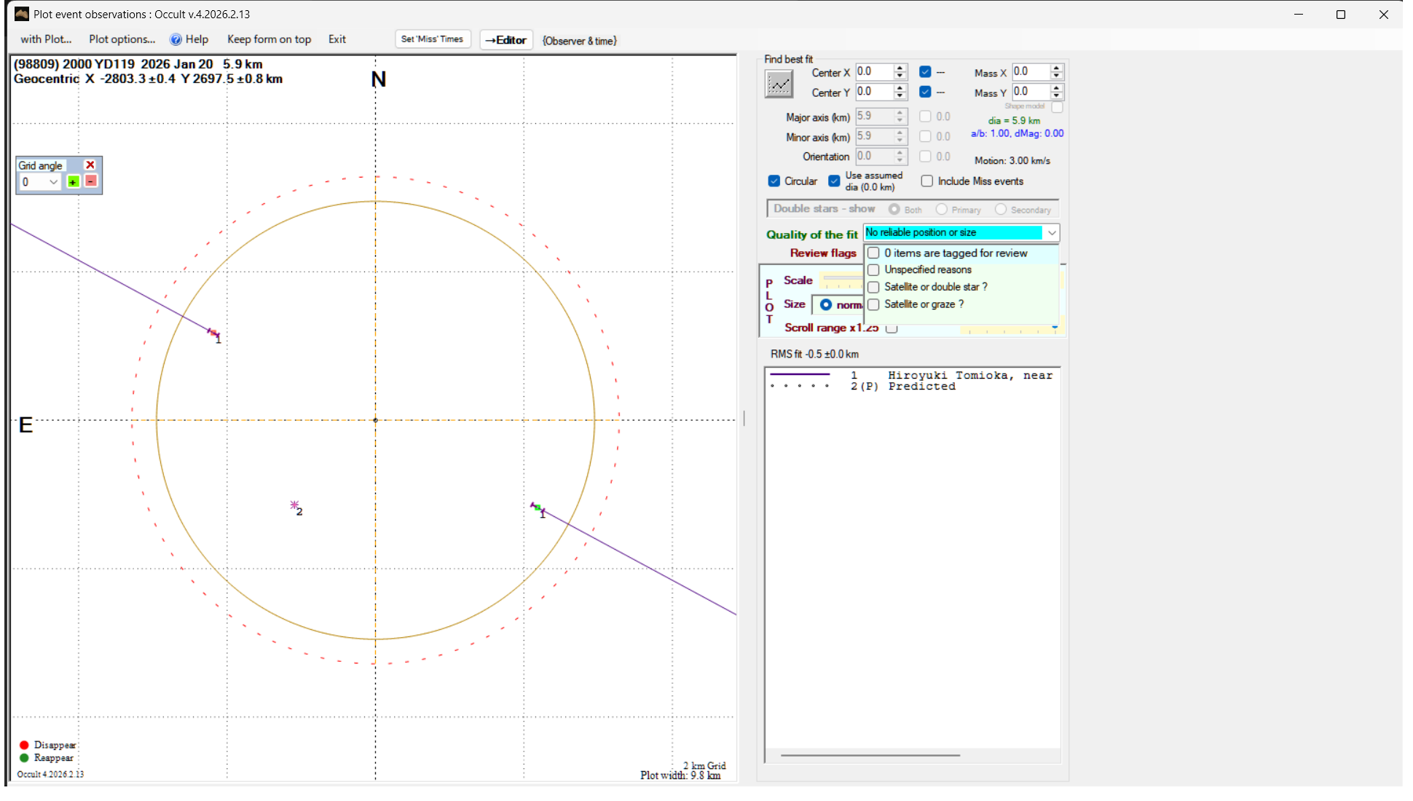Click the green plus grid angle button

(73, 181)
